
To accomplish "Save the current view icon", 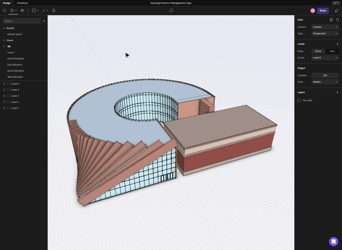I will 331,20.
